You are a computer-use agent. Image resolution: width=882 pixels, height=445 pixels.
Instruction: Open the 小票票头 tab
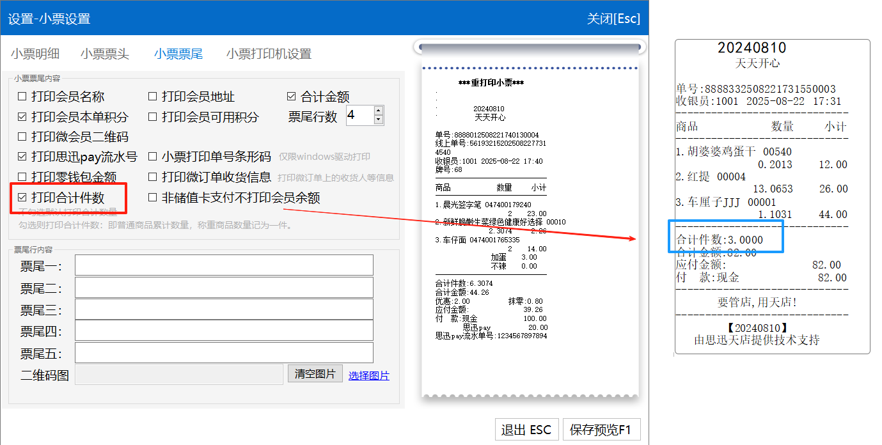[105, 54]
